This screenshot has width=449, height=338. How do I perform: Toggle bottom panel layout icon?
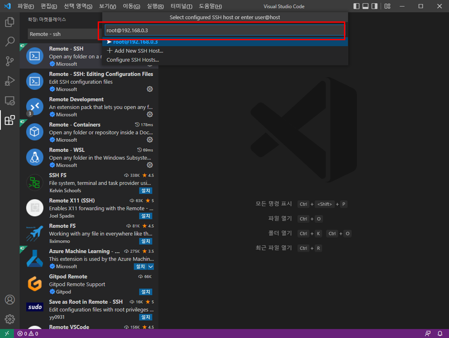(365, 6)
